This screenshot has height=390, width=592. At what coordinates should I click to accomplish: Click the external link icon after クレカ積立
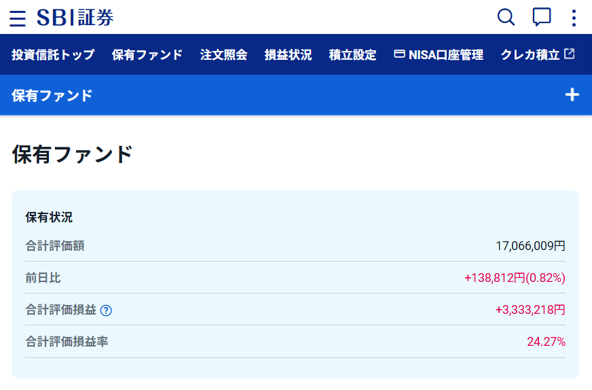(x=570, y=54)
